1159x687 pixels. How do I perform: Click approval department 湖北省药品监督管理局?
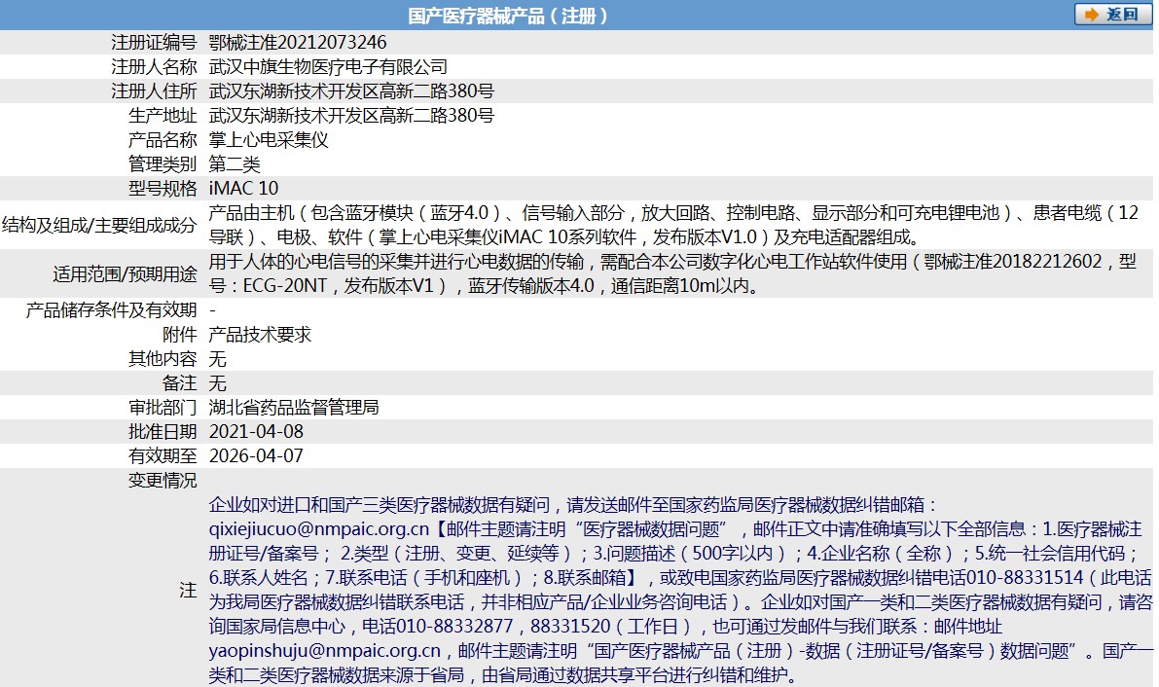pyautogui.click(x=294, y=408)
